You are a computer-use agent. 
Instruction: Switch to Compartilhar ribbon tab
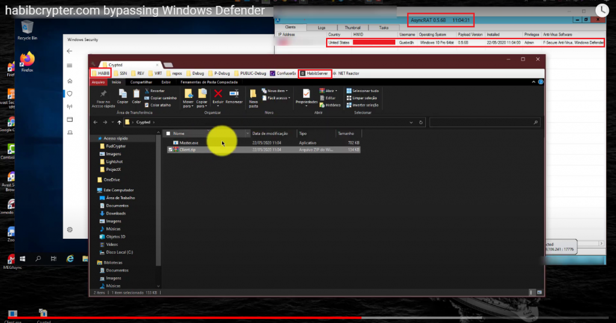point(141,82)
